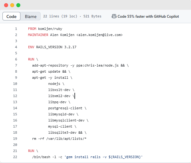The image size is (191, 163).
Task: Click the libxml2-dev package name
Action: pos(59,96)
